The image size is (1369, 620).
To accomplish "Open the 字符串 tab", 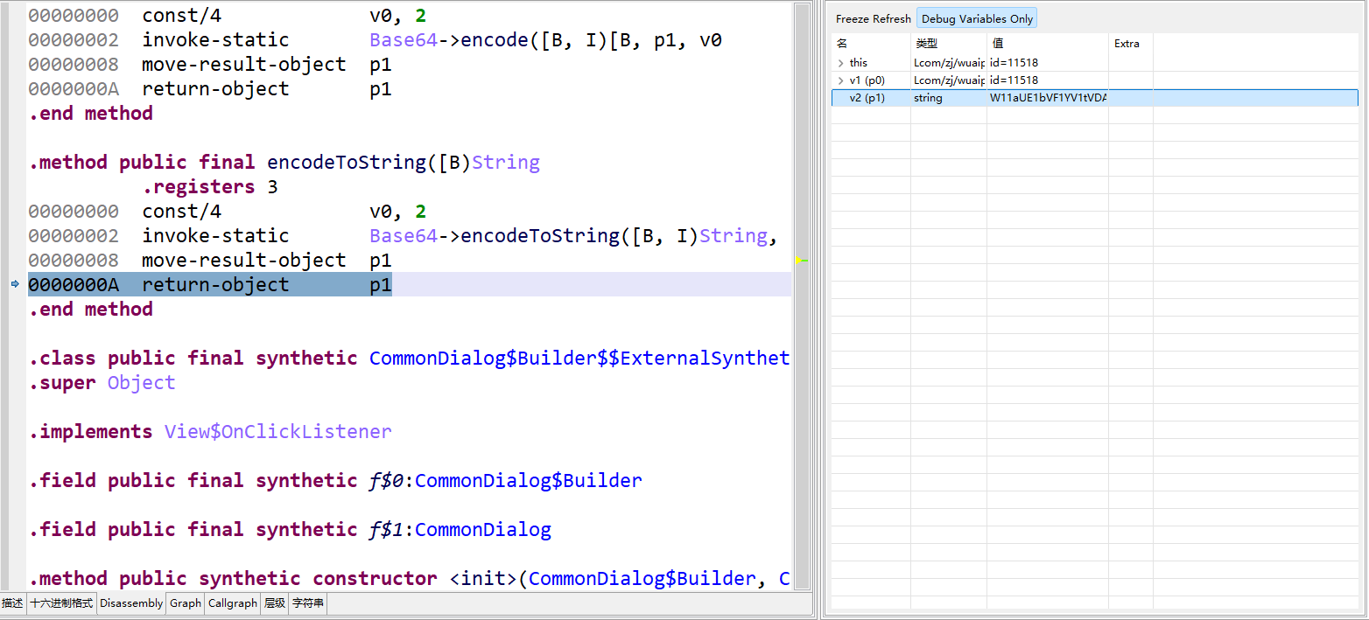I will point(307,603).
